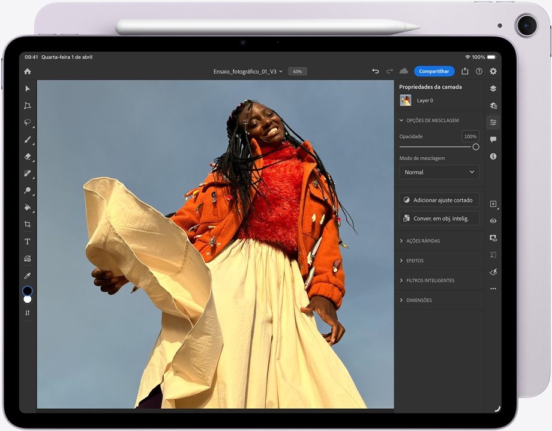Open the Ensaio_fotográfico_01_V3 filename menu
Screen dimensions: 552x431
click(x=247, y=71)
